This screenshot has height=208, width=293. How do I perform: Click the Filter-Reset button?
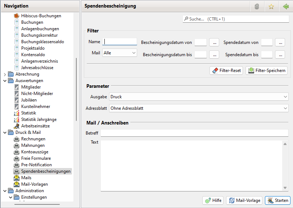(226, 71)
